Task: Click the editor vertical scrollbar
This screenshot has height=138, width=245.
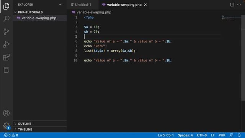Action: tap(243, 58)
